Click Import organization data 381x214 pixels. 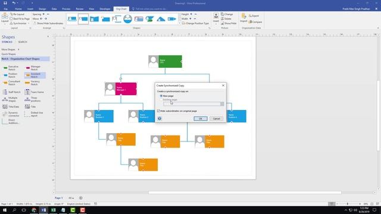click(243, 18)
